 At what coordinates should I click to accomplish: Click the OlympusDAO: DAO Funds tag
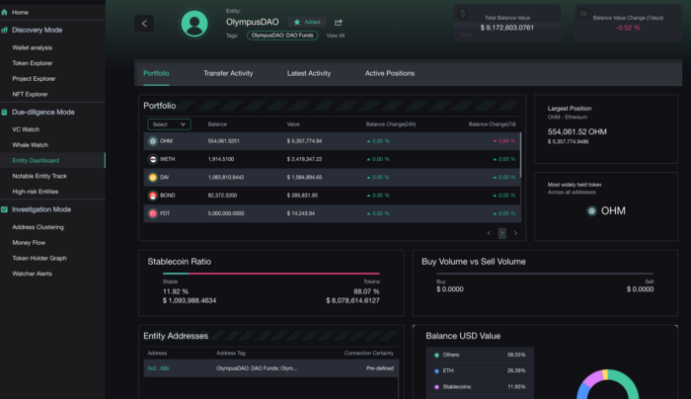(282, 35)
